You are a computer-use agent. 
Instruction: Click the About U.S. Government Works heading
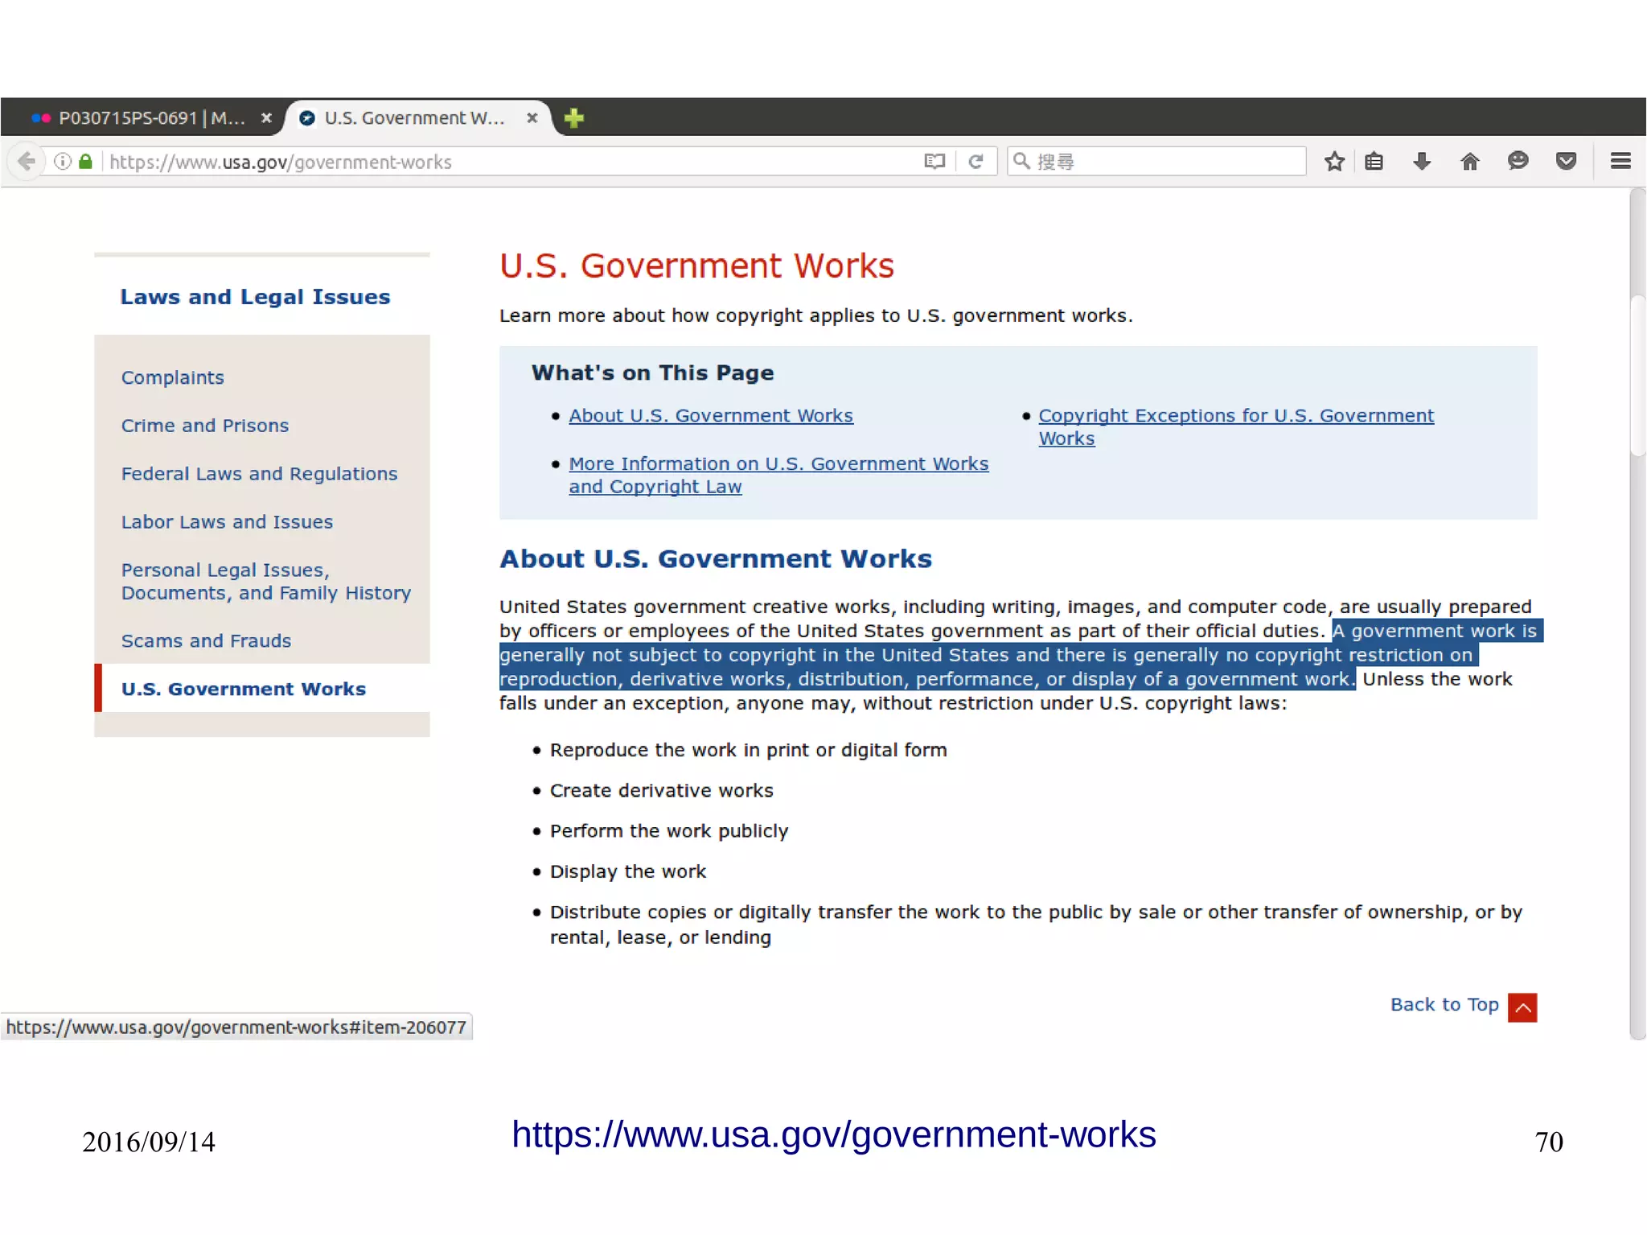coord(716,559)
